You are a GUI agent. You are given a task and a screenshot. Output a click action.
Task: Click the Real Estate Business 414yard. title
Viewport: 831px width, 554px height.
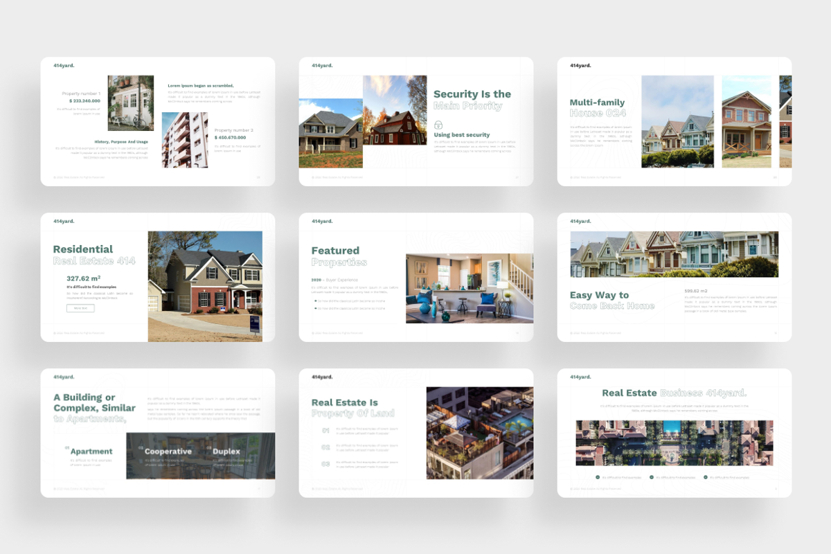[x=674, y=393]
